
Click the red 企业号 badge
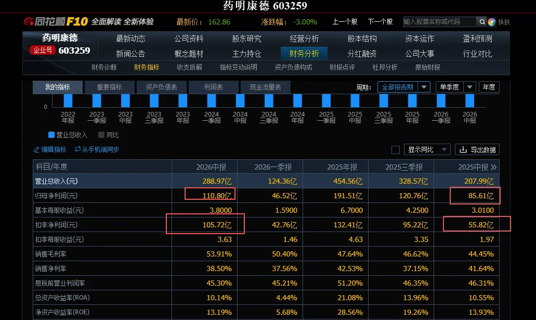43,50
